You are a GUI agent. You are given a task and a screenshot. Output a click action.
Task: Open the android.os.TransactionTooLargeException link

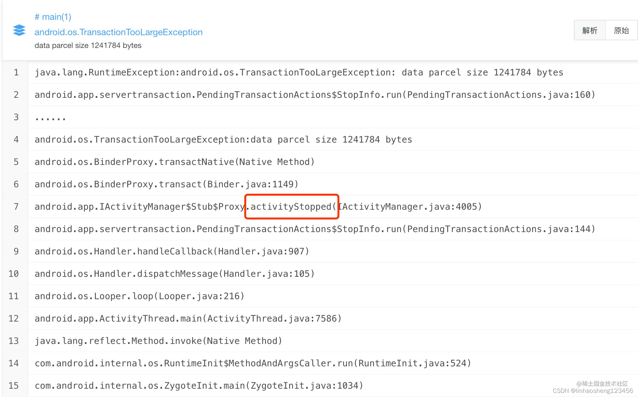119,32
